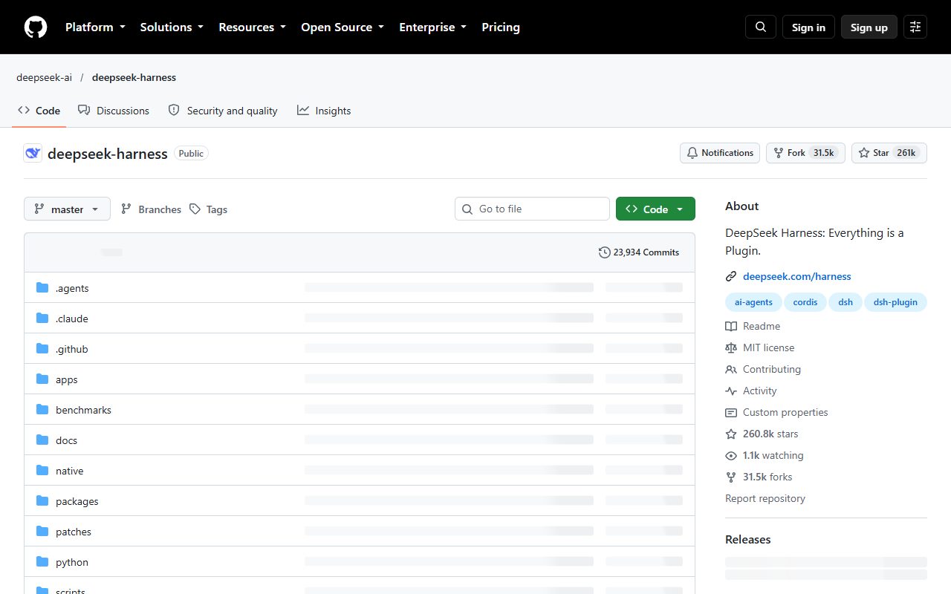This screenshot has height=594, width=951.
Task: Open the green Code dropdown button
Action: [x=655, y=209]
